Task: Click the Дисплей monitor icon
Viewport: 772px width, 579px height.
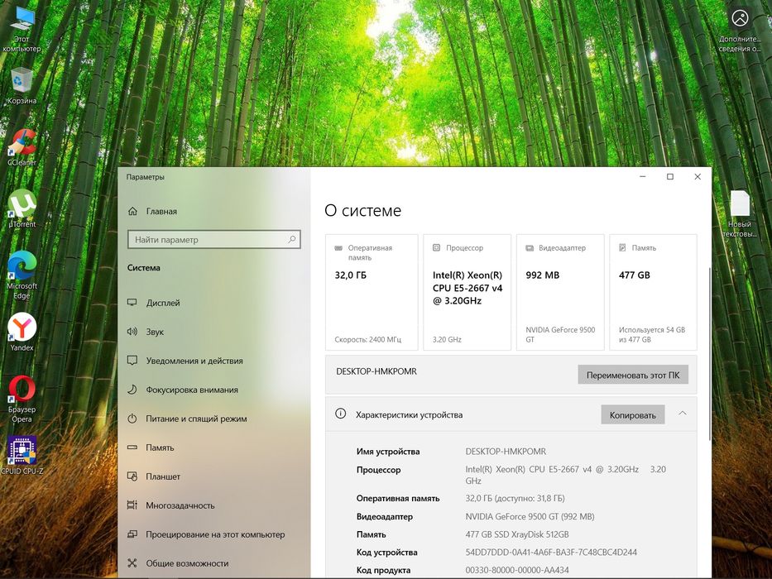Action: click(x=132, y=302)
